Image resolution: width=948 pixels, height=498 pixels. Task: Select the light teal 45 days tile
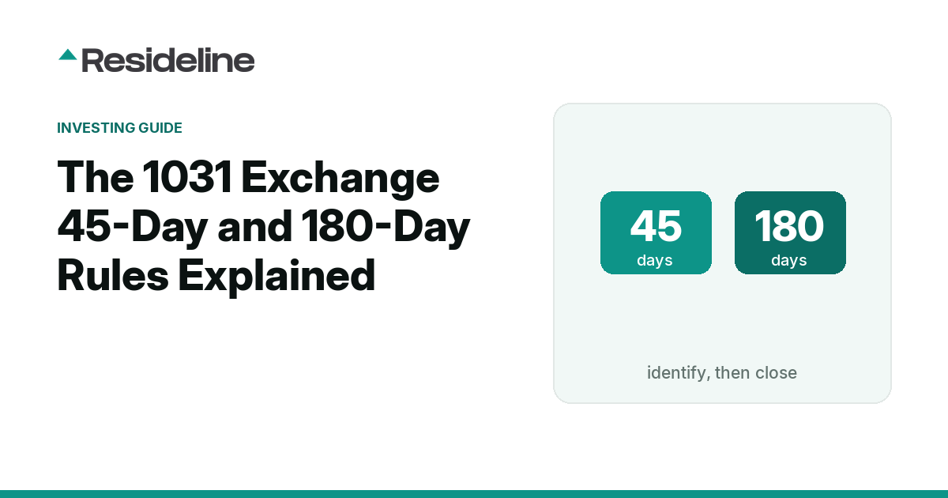[x=656, y=232]
